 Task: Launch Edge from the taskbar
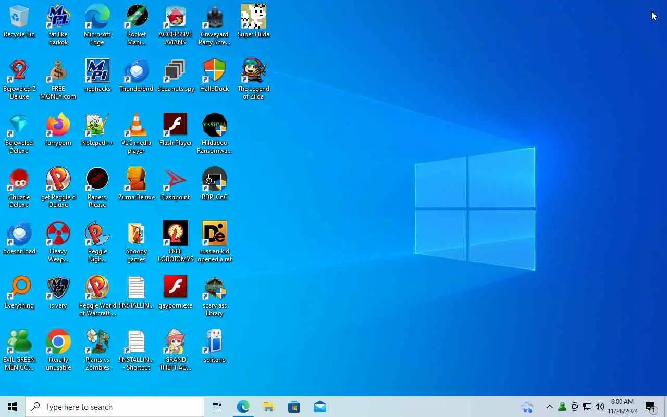[x=243, y=407]
